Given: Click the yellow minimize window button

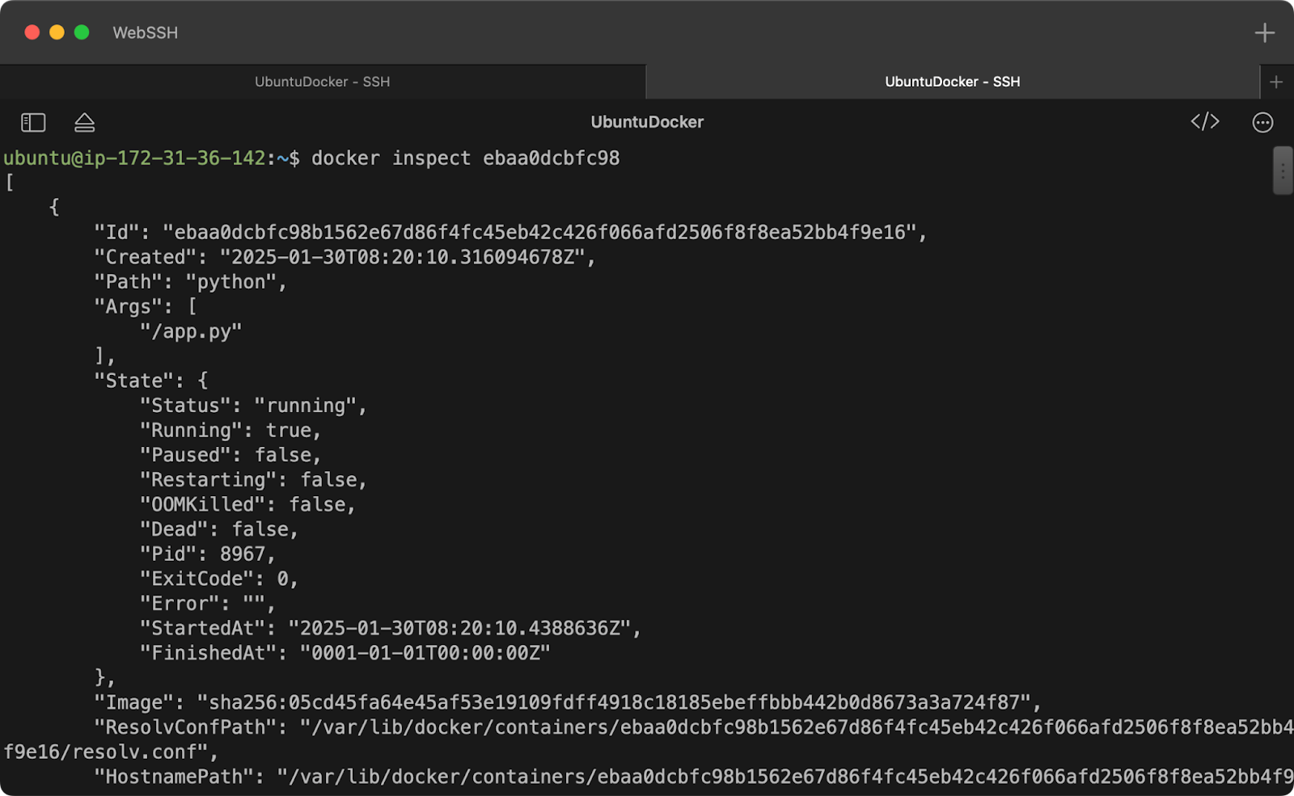Looking at the screenshot, I should 57,32.
